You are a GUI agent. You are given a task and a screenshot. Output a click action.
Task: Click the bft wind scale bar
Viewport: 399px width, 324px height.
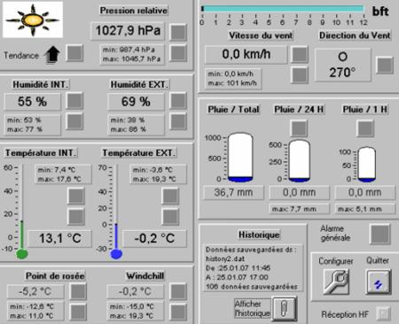click(x=283, y=9)
